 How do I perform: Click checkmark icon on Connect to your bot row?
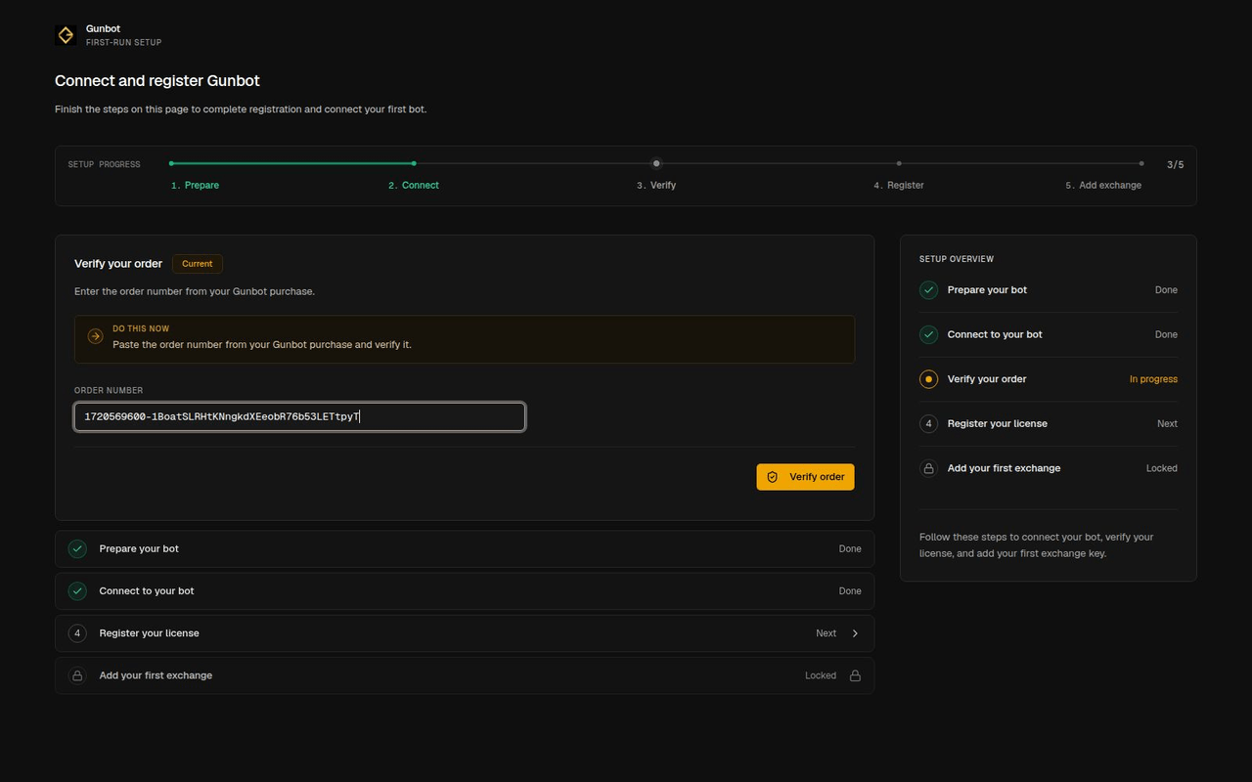tap(77, 591)
